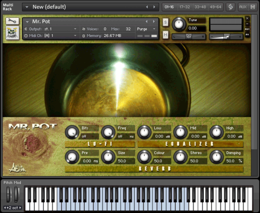Switch to rack page 49-64
Screen dimensions: 260x213
215,7
